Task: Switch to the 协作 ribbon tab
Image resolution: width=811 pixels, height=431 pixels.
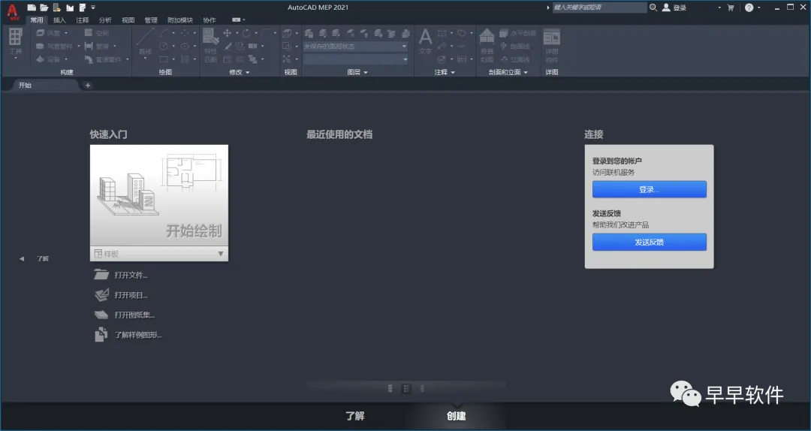Action: [210, 20]
